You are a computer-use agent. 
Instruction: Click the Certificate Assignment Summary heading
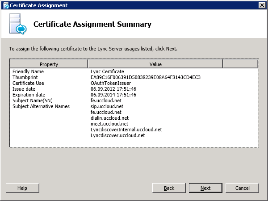[x=92, y=24]
